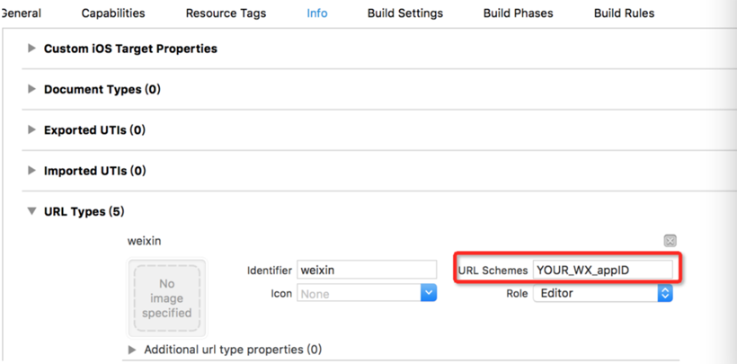737x364 pixels.
Task: Open the Role Editor popup menu
Action: [664, 293]
